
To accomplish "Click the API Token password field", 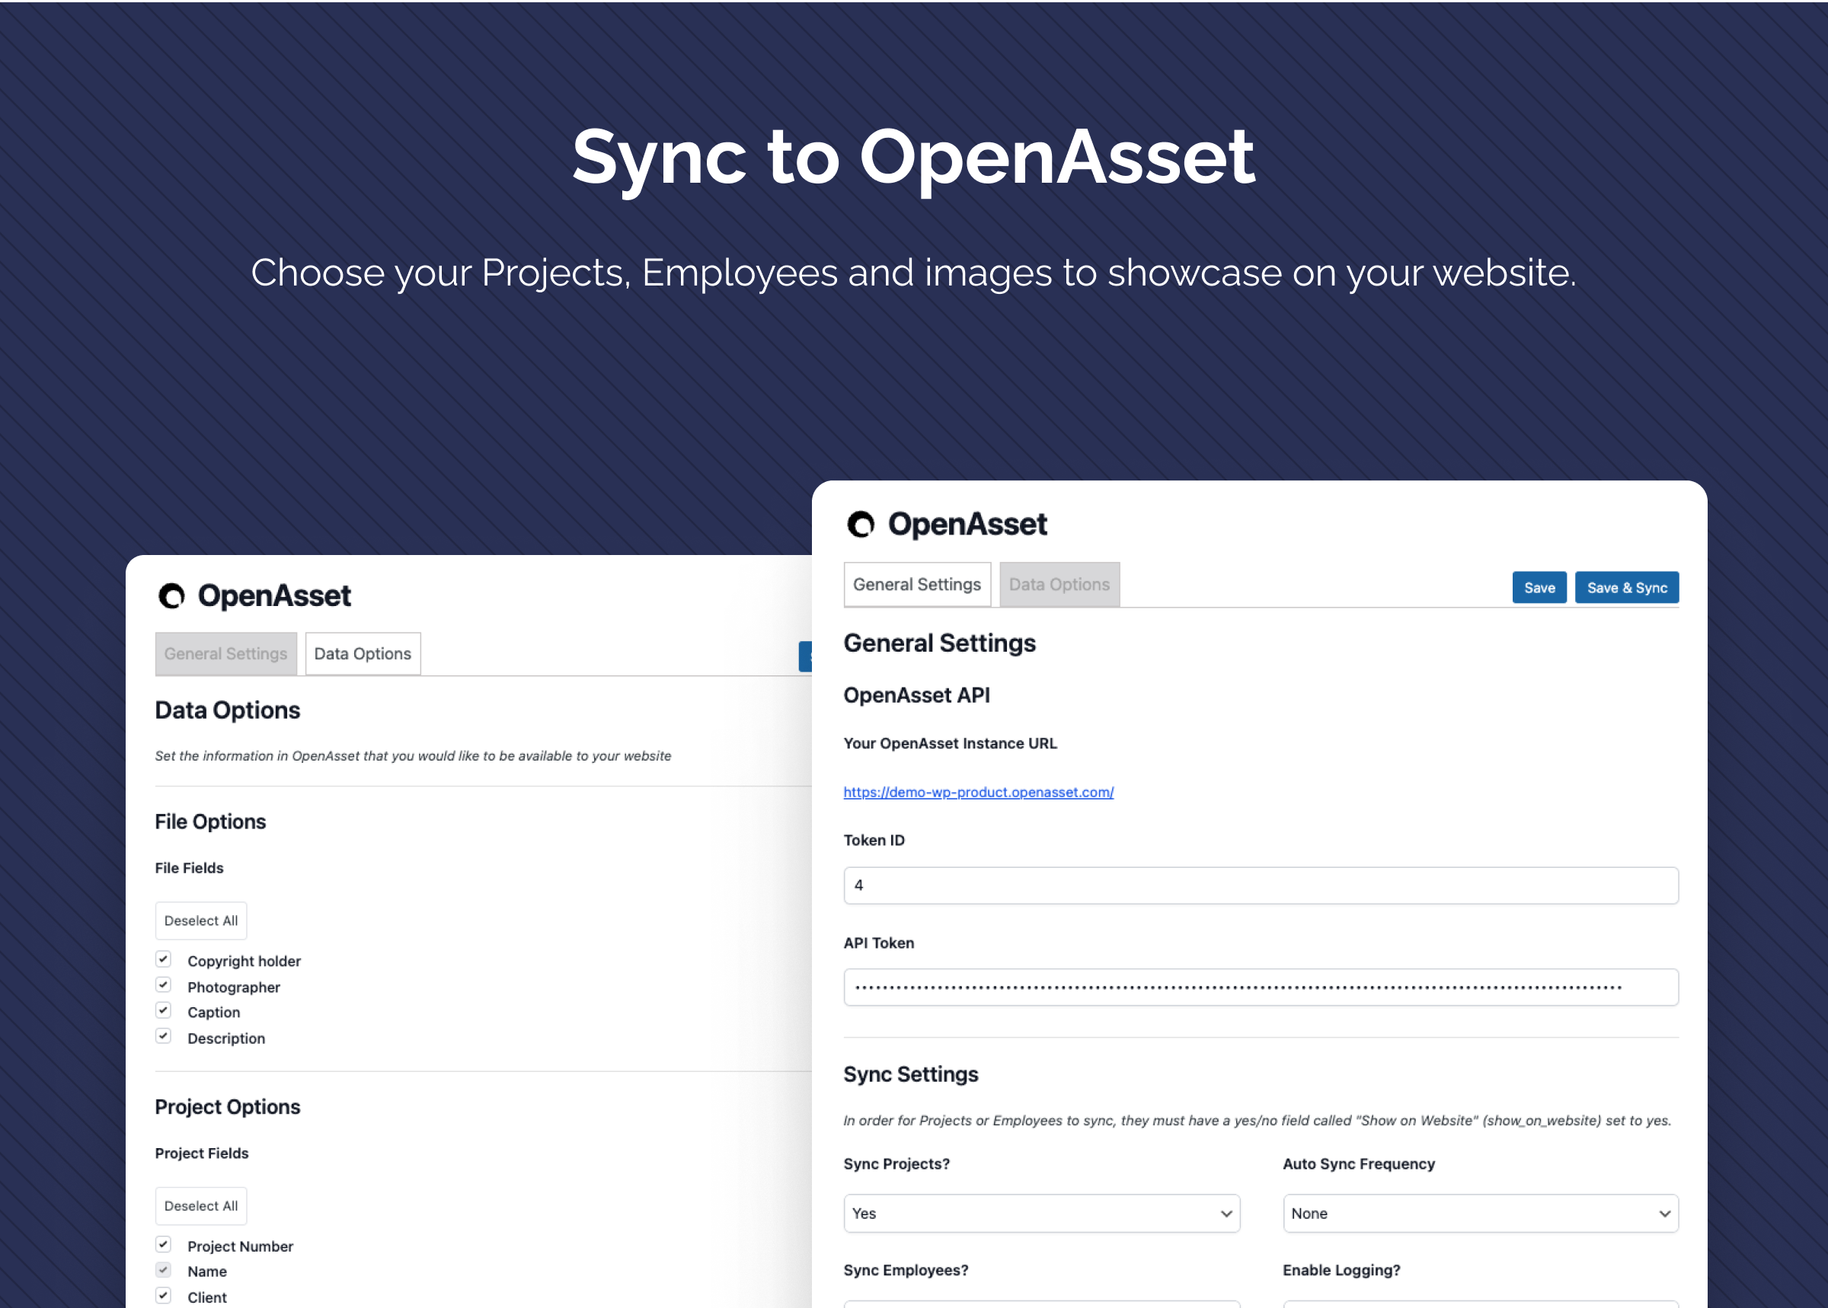I will (x=1261, y=987).
